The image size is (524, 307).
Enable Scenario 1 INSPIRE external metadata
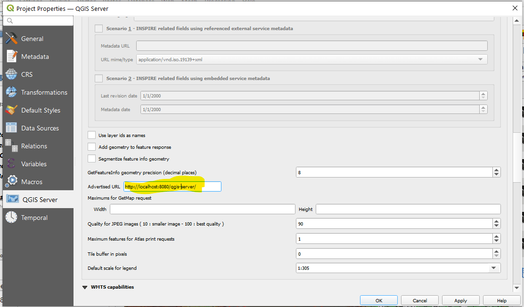click(98, 28)
